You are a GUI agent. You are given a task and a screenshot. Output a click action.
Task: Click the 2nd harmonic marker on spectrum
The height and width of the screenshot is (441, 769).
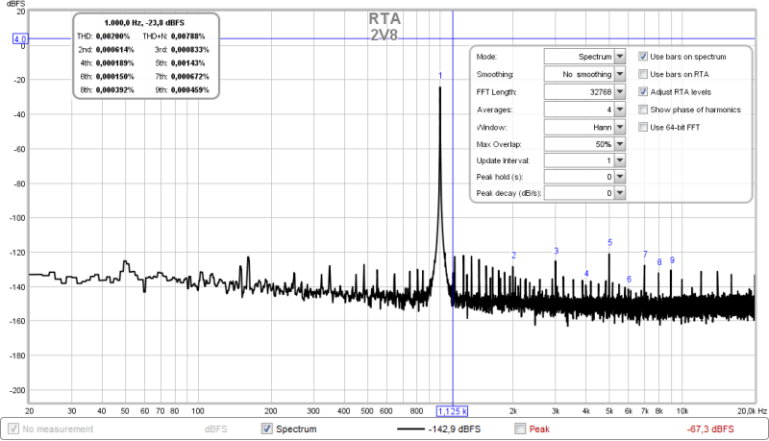tap(514, 256)
